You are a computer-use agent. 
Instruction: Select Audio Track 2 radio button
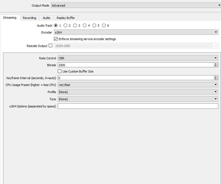tap(65, 26)
